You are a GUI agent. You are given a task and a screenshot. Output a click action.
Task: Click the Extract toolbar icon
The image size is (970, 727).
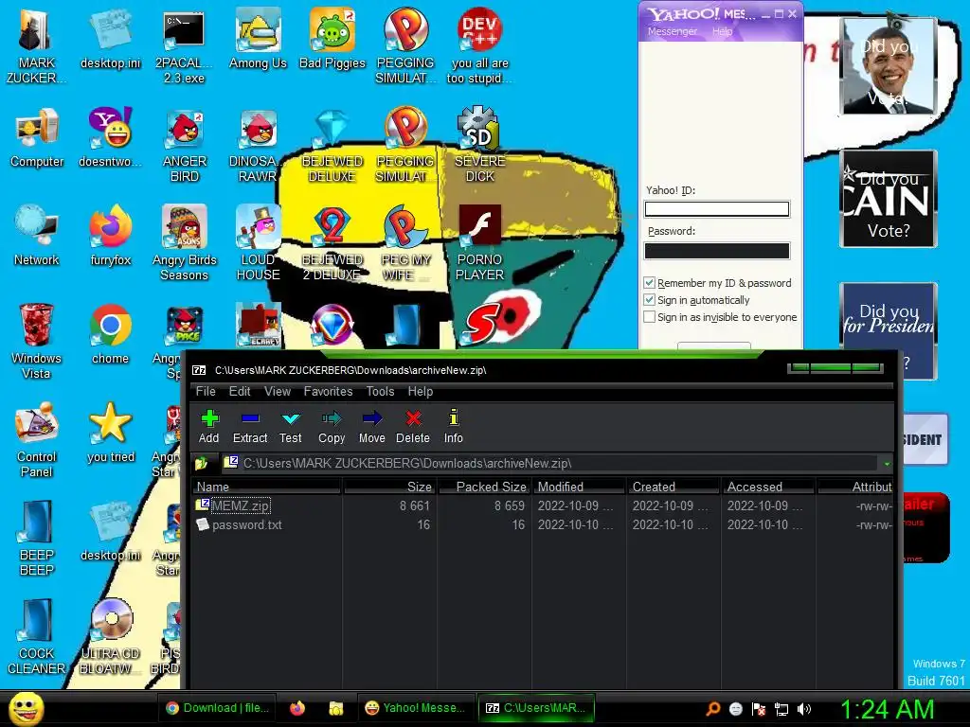click(250, 426)
